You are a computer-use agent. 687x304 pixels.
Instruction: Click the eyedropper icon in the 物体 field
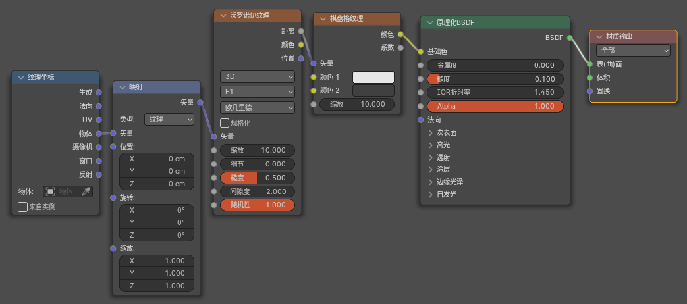(x=86, y=191)
